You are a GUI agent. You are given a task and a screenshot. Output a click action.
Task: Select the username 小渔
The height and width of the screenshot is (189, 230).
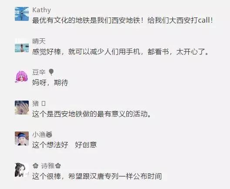coord(39,135)
